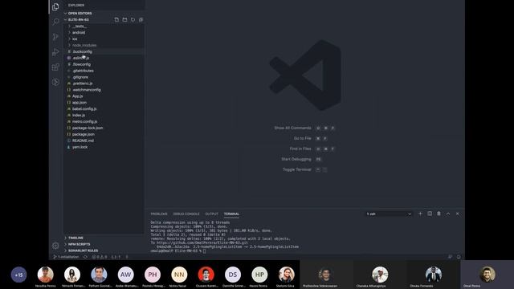
Task: Expand the node_modules folder
Action: [x=84, y=45]
